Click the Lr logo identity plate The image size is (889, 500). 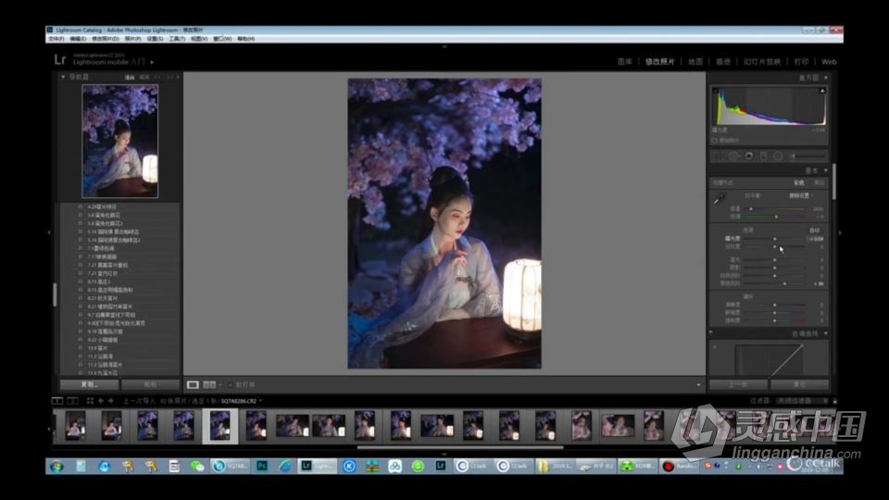(60, 59)
